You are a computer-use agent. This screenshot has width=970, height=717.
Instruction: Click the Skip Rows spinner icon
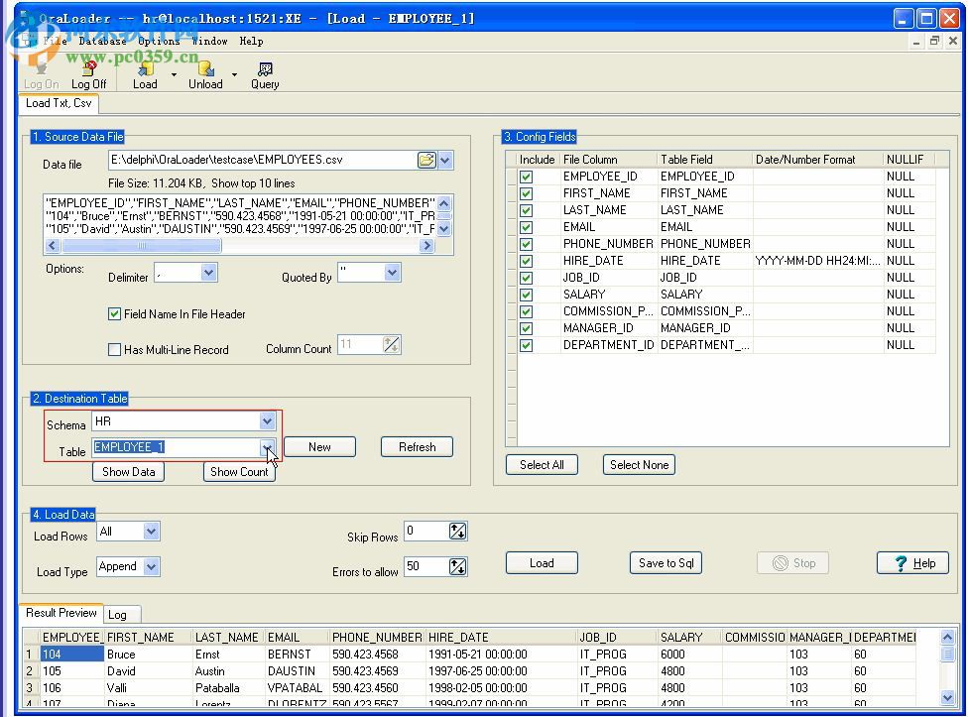(x=457, y=532)
